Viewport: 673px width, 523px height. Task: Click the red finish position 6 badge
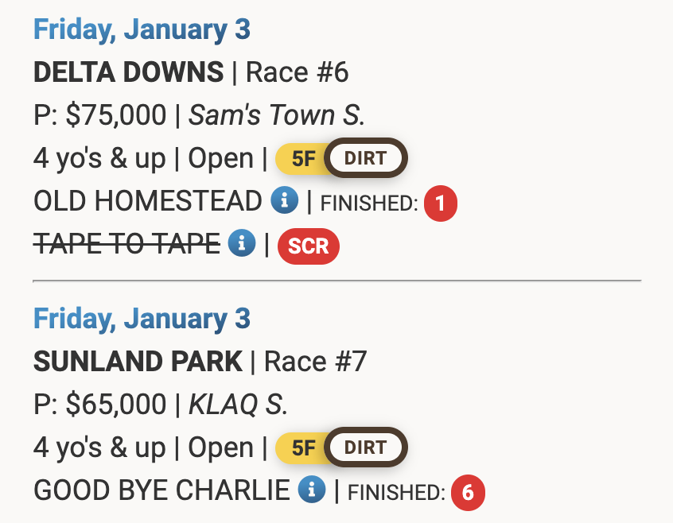(x=468, y=493)
